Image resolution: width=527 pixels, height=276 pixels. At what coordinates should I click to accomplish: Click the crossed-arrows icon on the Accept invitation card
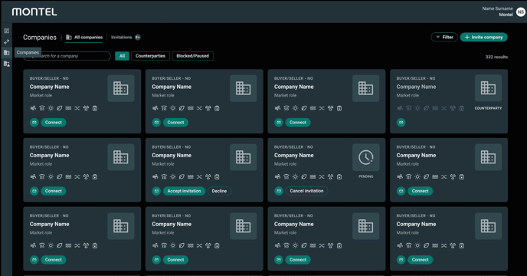click(x=199, y=176)
